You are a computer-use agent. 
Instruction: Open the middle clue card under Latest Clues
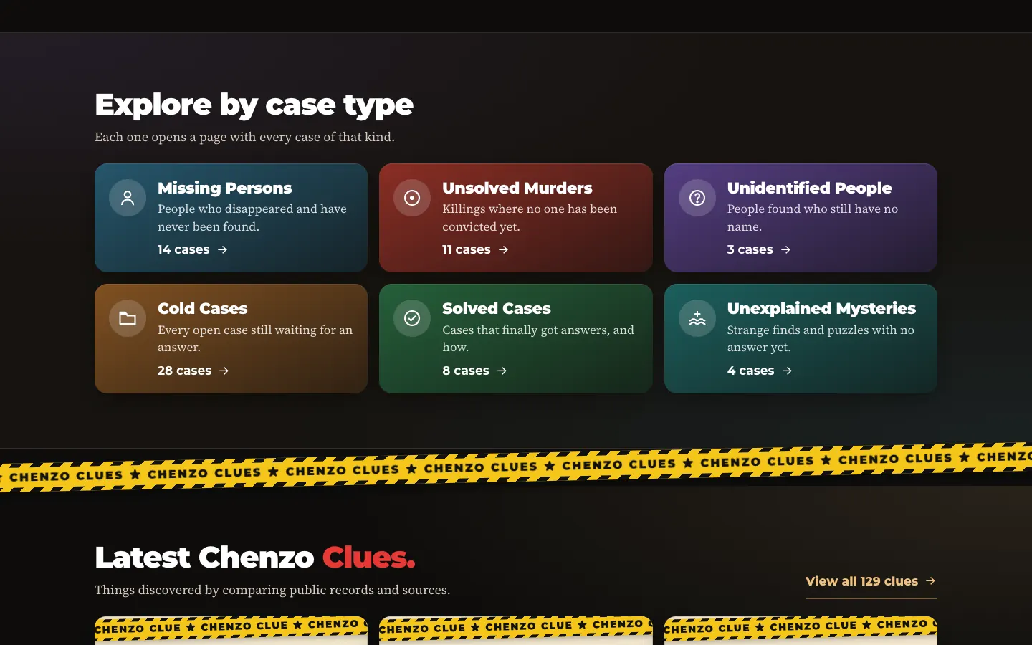click(516, 631)
